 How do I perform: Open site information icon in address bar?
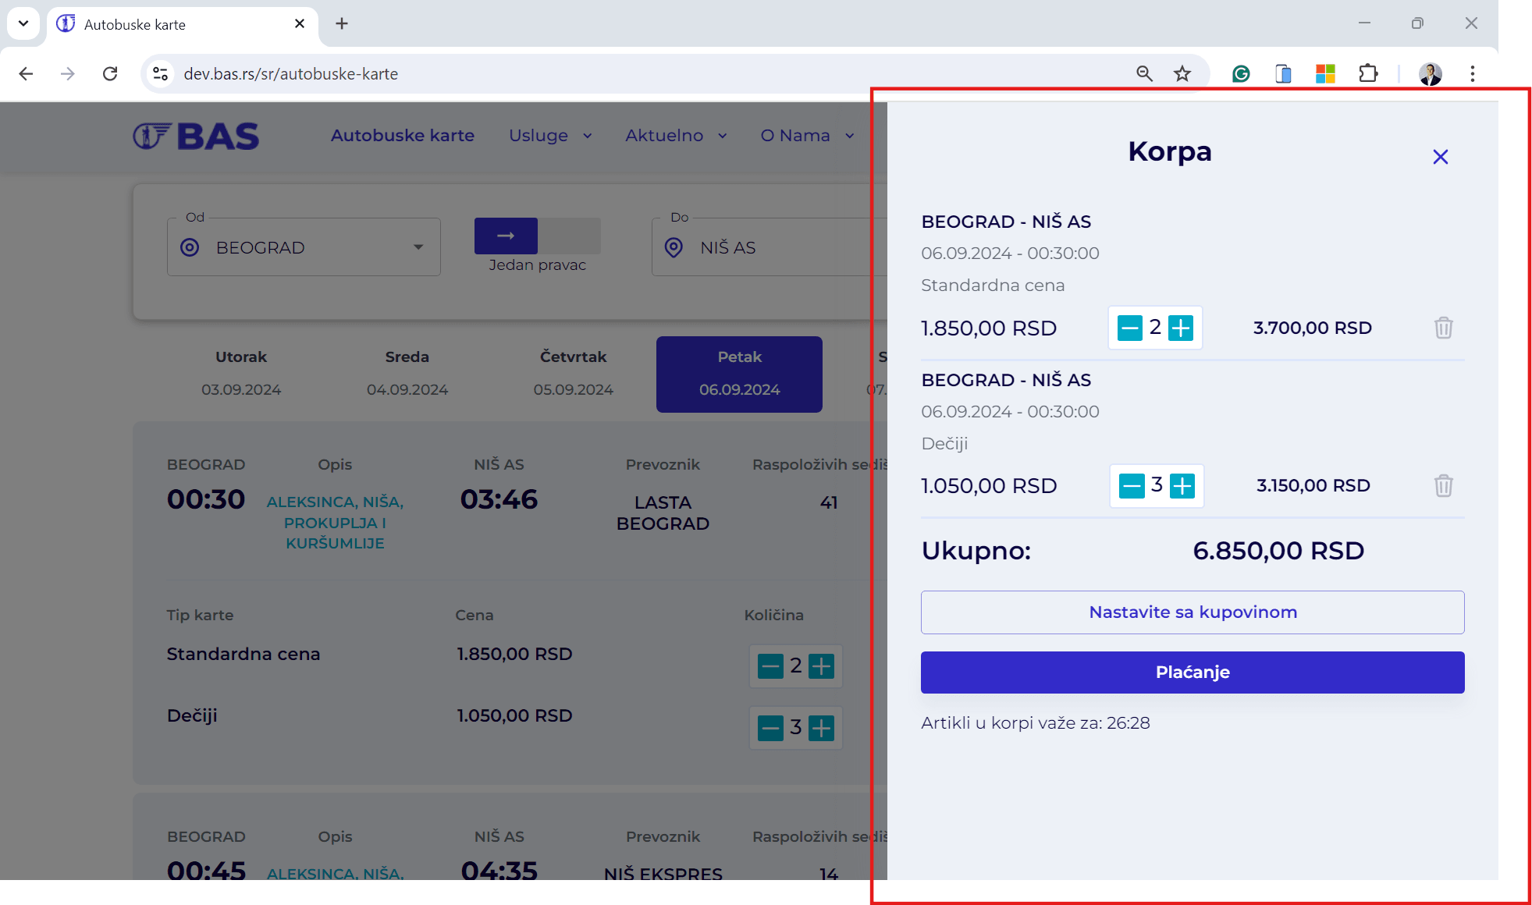pyautogui.click(x=160, y=73)
